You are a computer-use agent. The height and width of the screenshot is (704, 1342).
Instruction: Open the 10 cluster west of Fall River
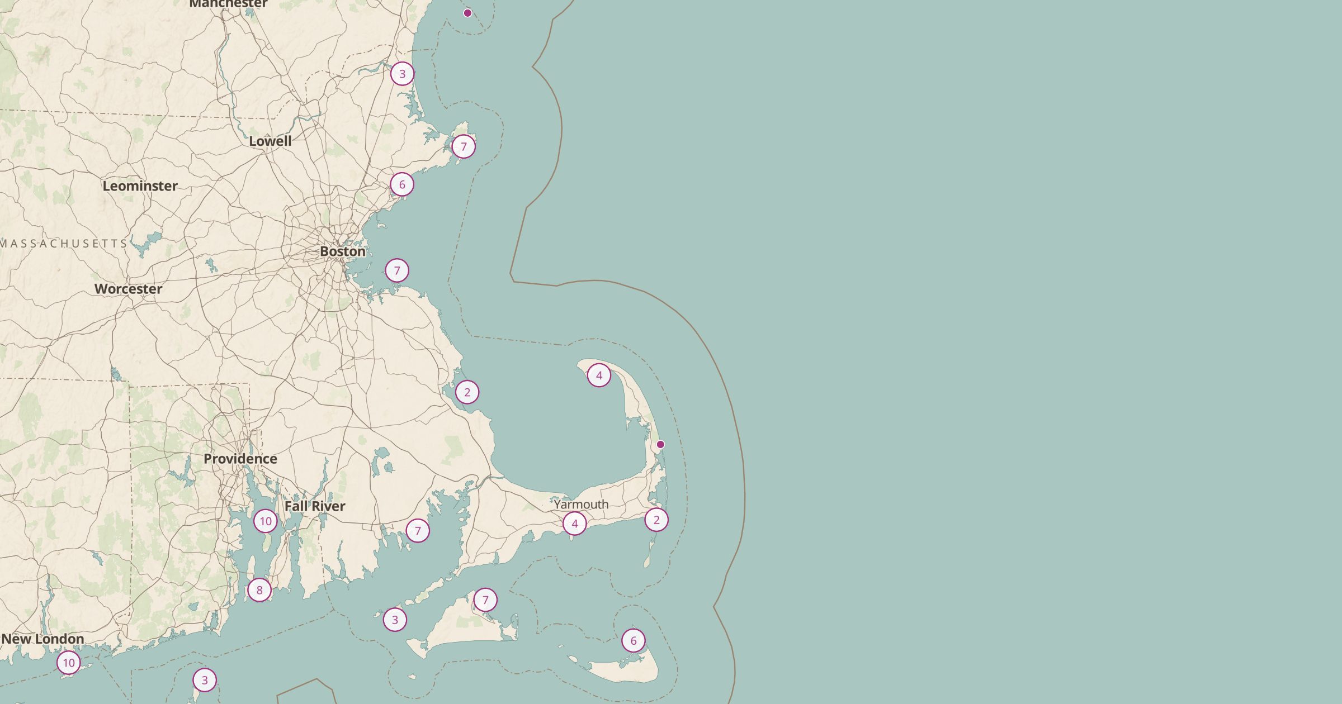point(266,521)
